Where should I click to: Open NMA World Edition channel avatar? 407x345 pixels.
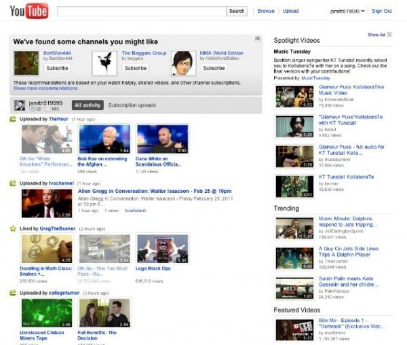pos(183,63)
